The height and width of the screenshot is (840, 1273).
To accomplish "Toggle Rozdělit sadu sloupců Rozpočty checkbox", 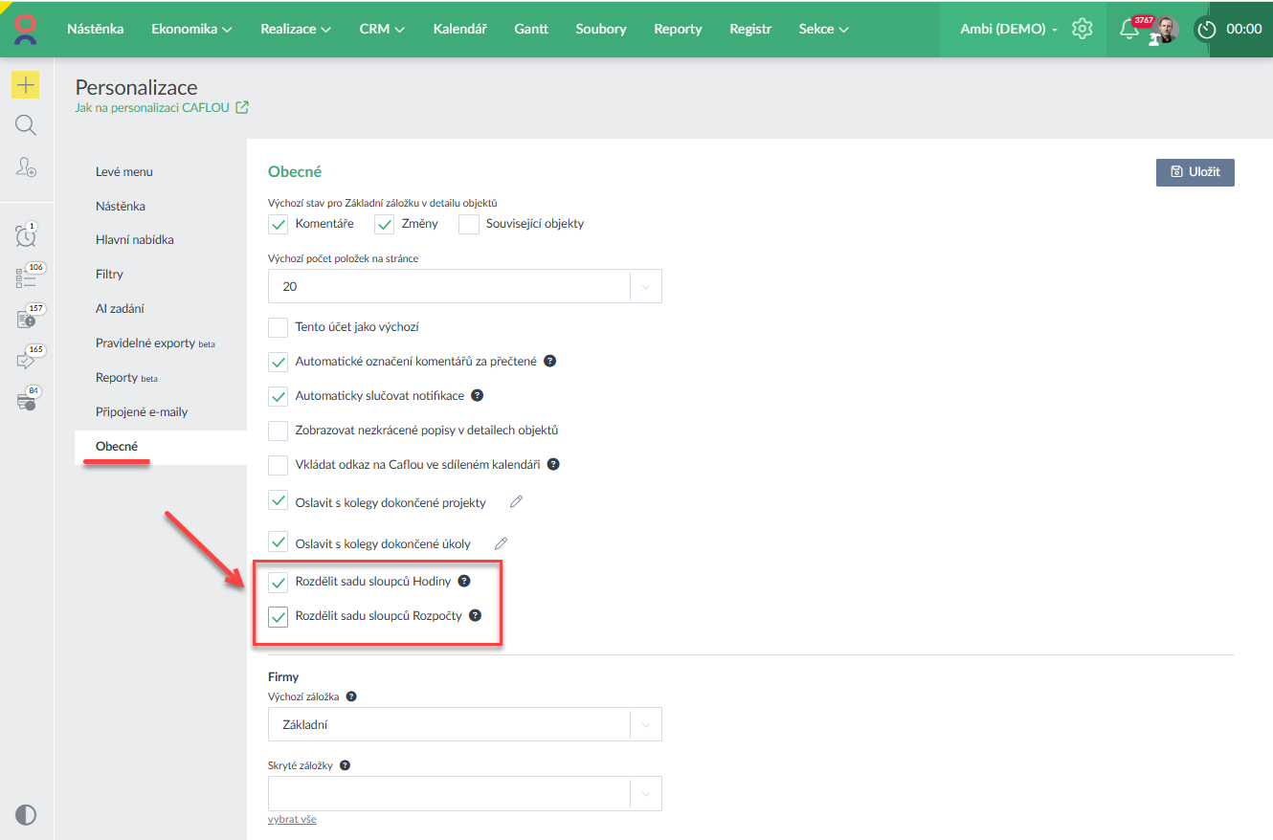I will [x=279, y=616].
